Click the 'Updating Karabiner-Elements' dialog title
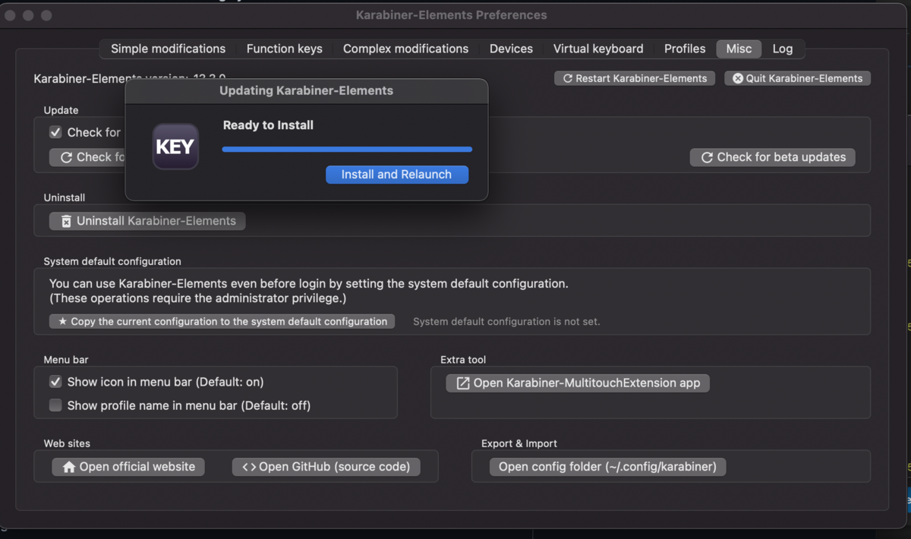 306,90
